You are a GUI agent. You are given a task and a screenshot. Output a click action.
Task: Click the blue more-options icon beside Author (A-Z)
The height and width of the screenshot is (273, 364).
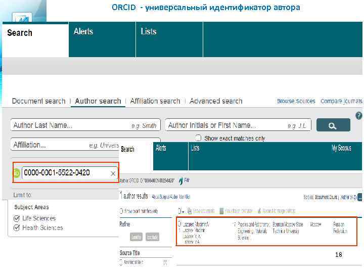point(360,197)
